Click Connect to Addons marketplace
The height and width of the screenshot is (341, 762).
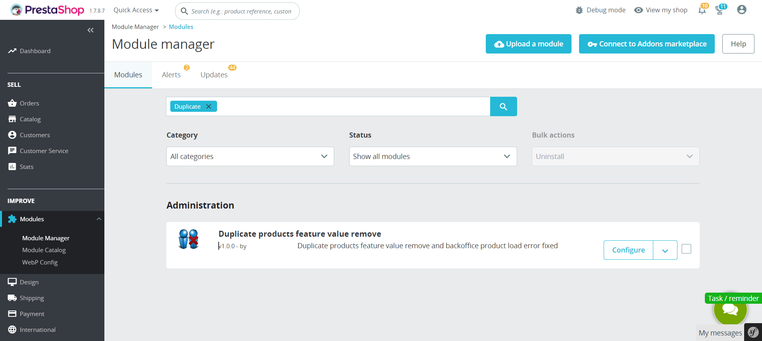pos(647,44)
